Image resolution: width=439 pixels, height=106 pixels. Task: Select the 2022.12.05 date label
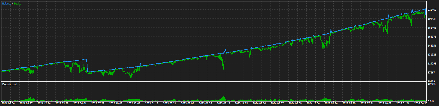[134, 103]
